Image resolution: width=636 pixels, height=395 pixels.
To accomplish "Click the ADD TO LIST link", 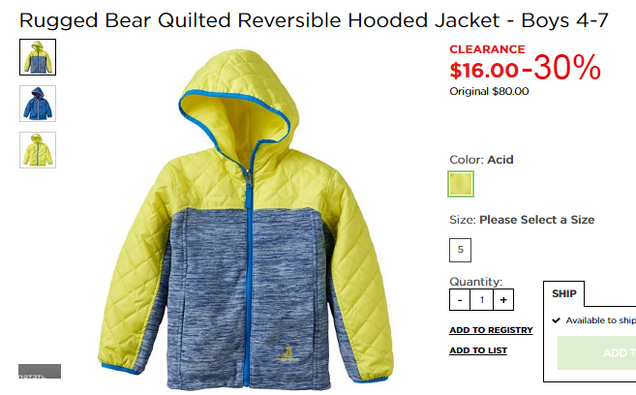I will (x=478, y=350).
